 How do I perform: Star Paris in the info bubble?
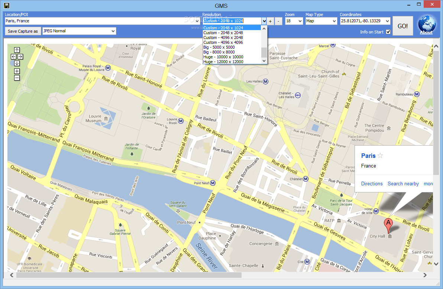(380, 155)
